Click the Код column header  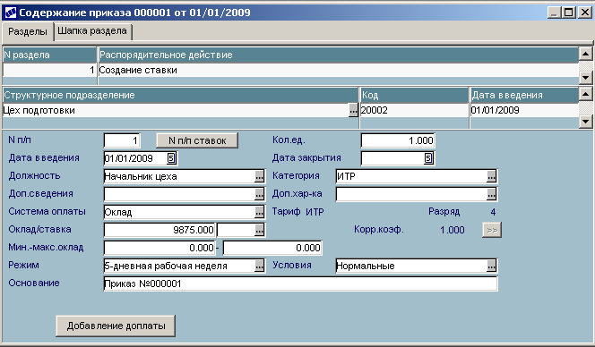[x=414, y=95]
